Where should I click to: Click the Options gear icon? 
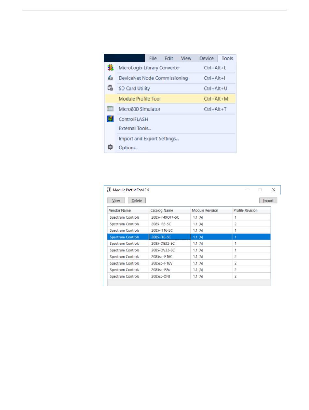click(x=110, y=147)
